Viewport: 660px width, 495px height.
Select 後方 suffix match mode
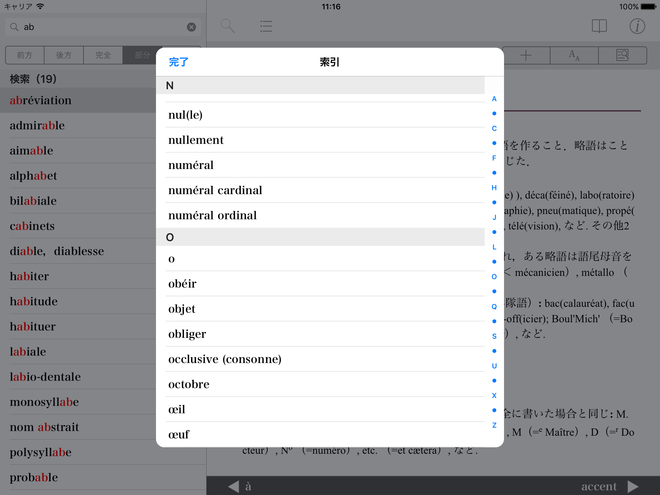pyautogui.click(x=64, y=55)
